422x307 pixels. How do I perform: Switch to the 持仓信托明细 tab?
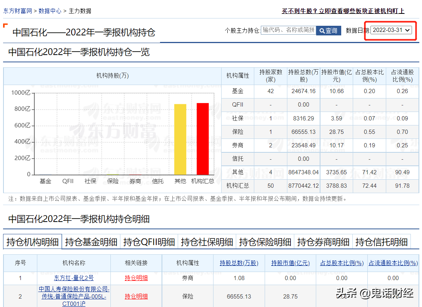pos(381,242)
